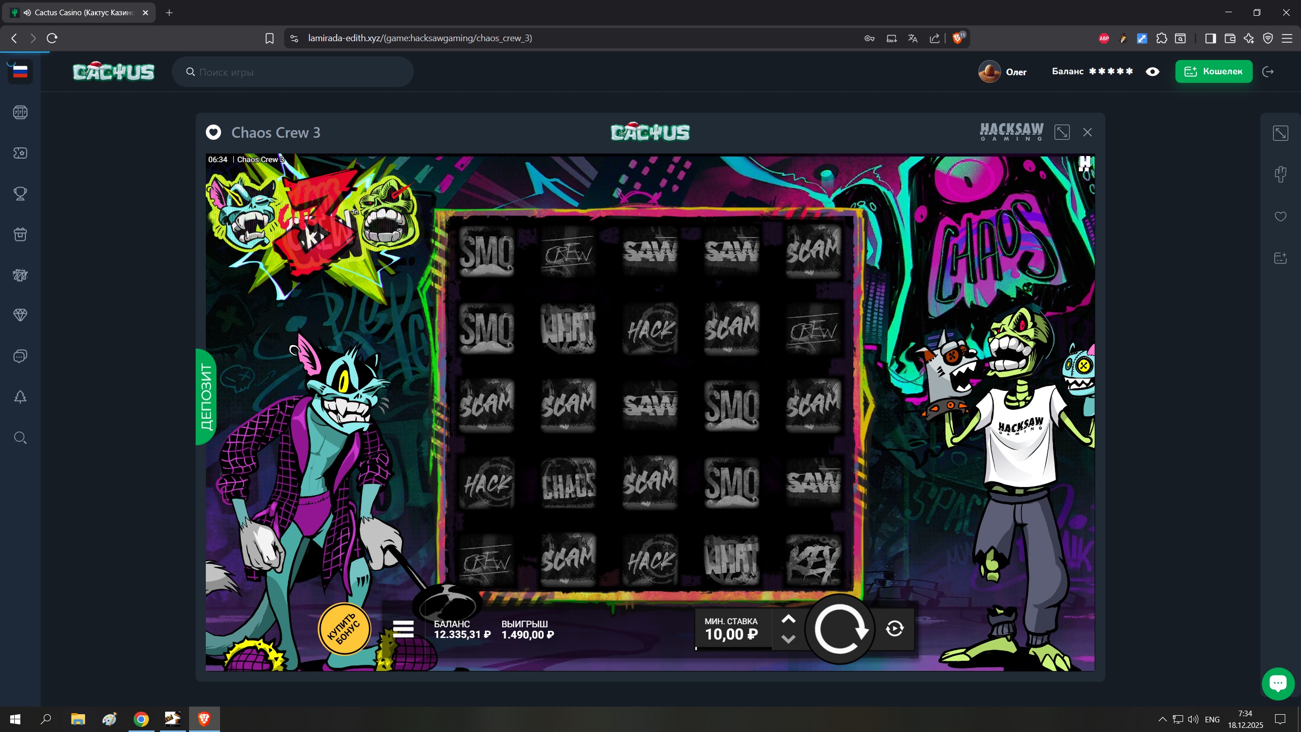The width and height of the screenshot is (1301, 732).
Task: Click the sidebar magnifier search icon
Action: click(20, 438)
